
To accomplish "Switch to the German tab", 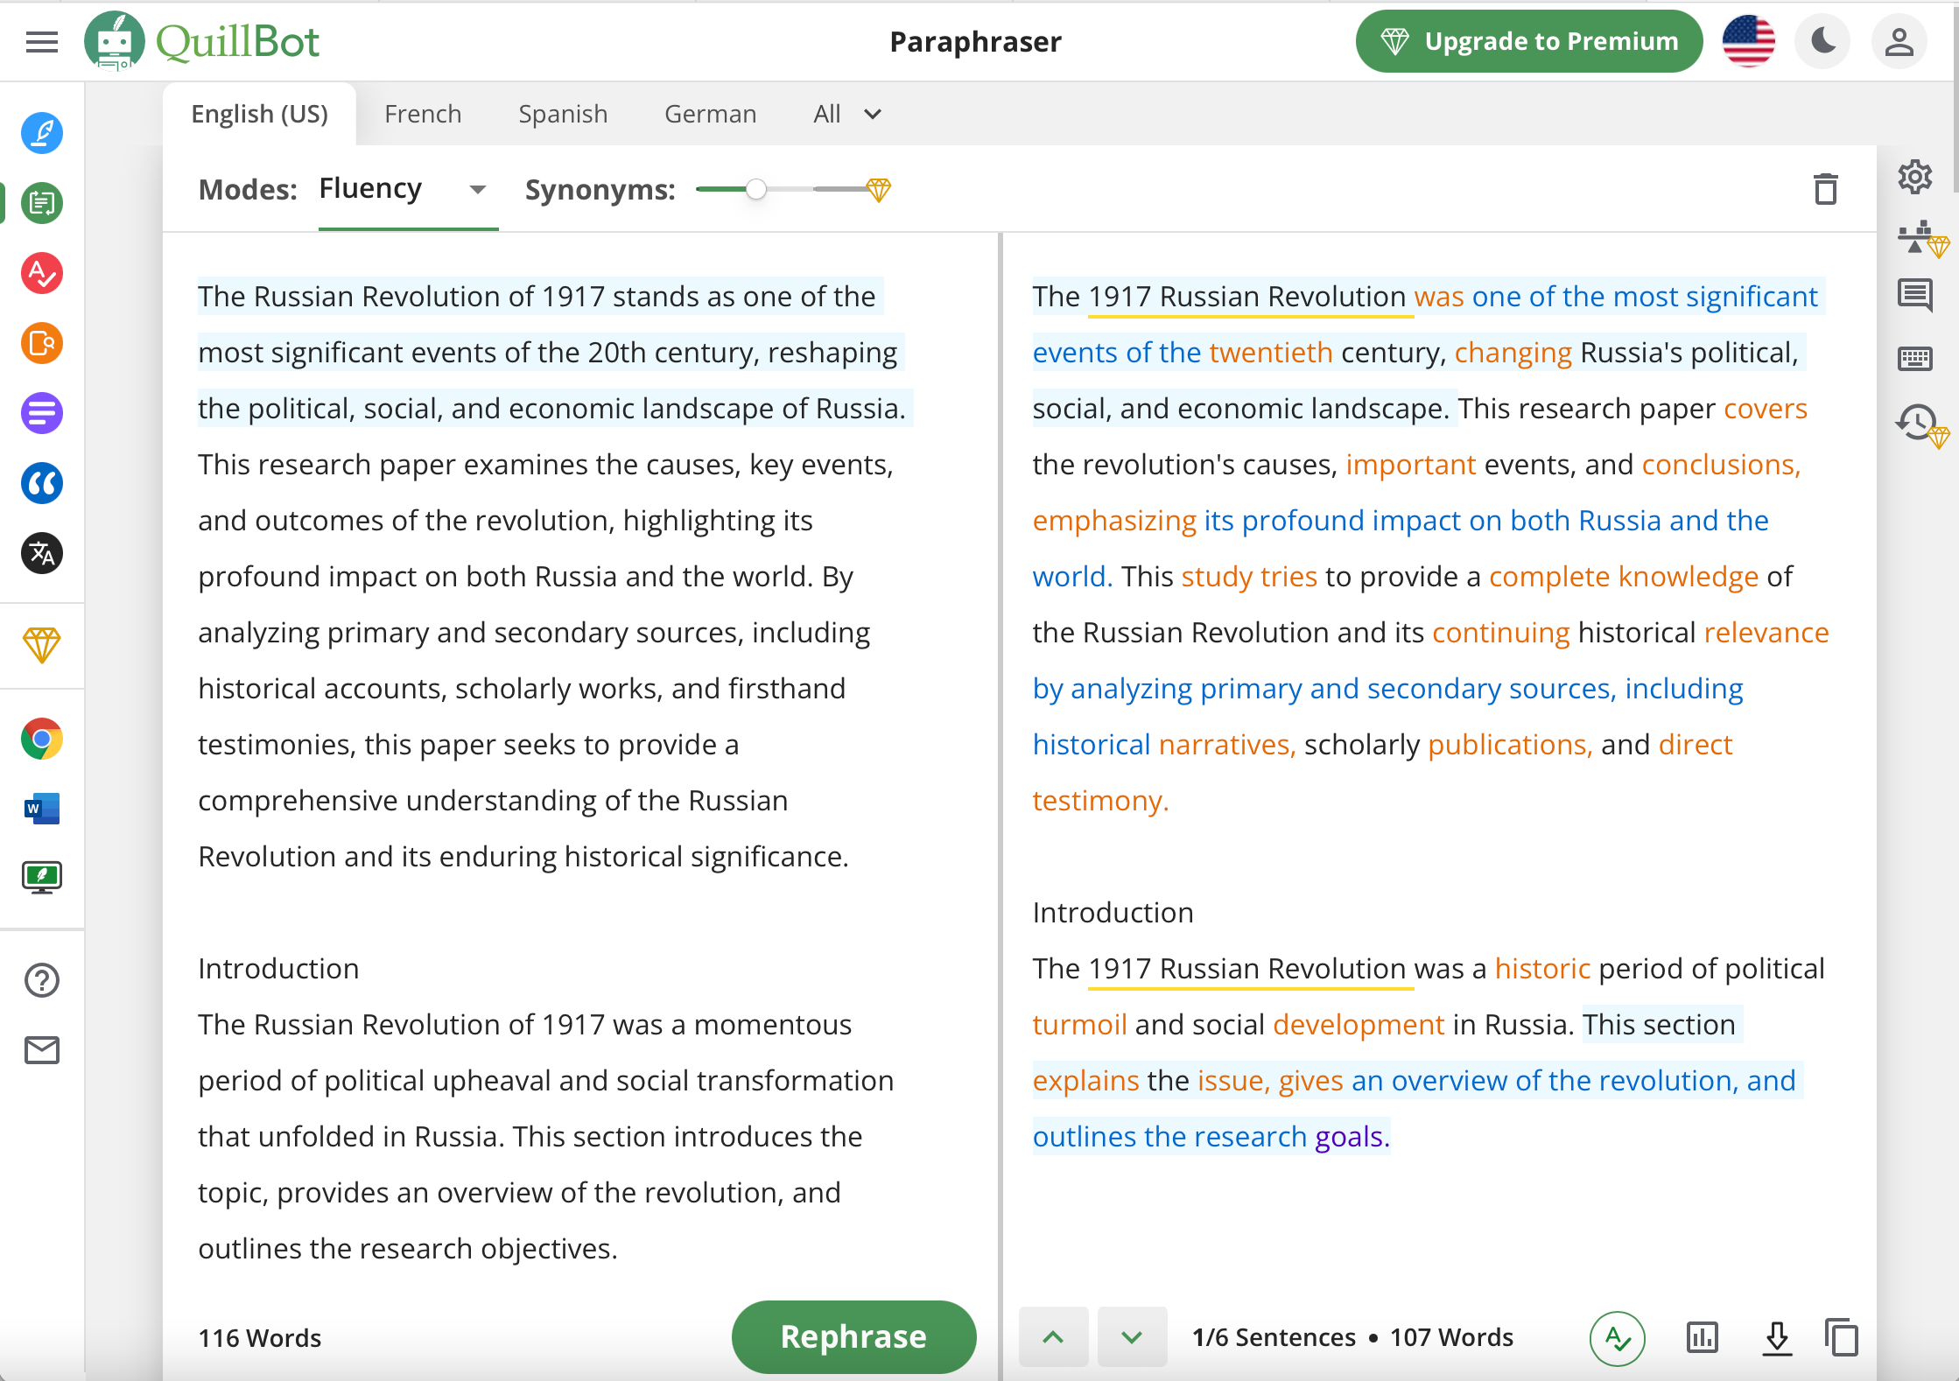I will [x=711, y=114].
